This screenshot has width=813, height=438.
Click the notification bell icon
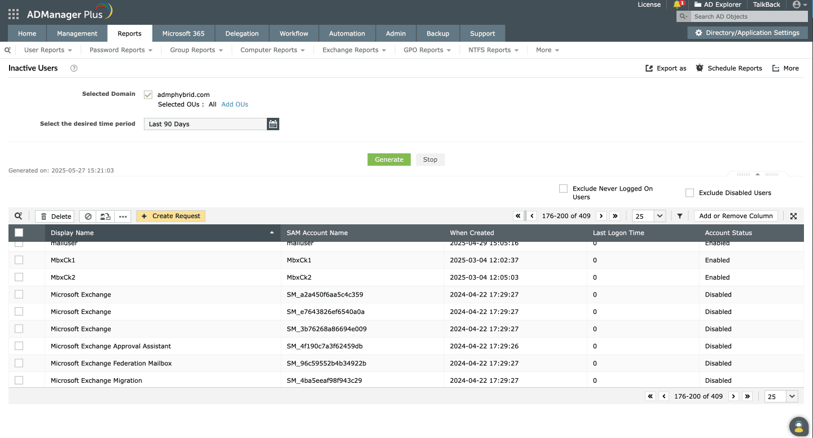pos(677,5)
